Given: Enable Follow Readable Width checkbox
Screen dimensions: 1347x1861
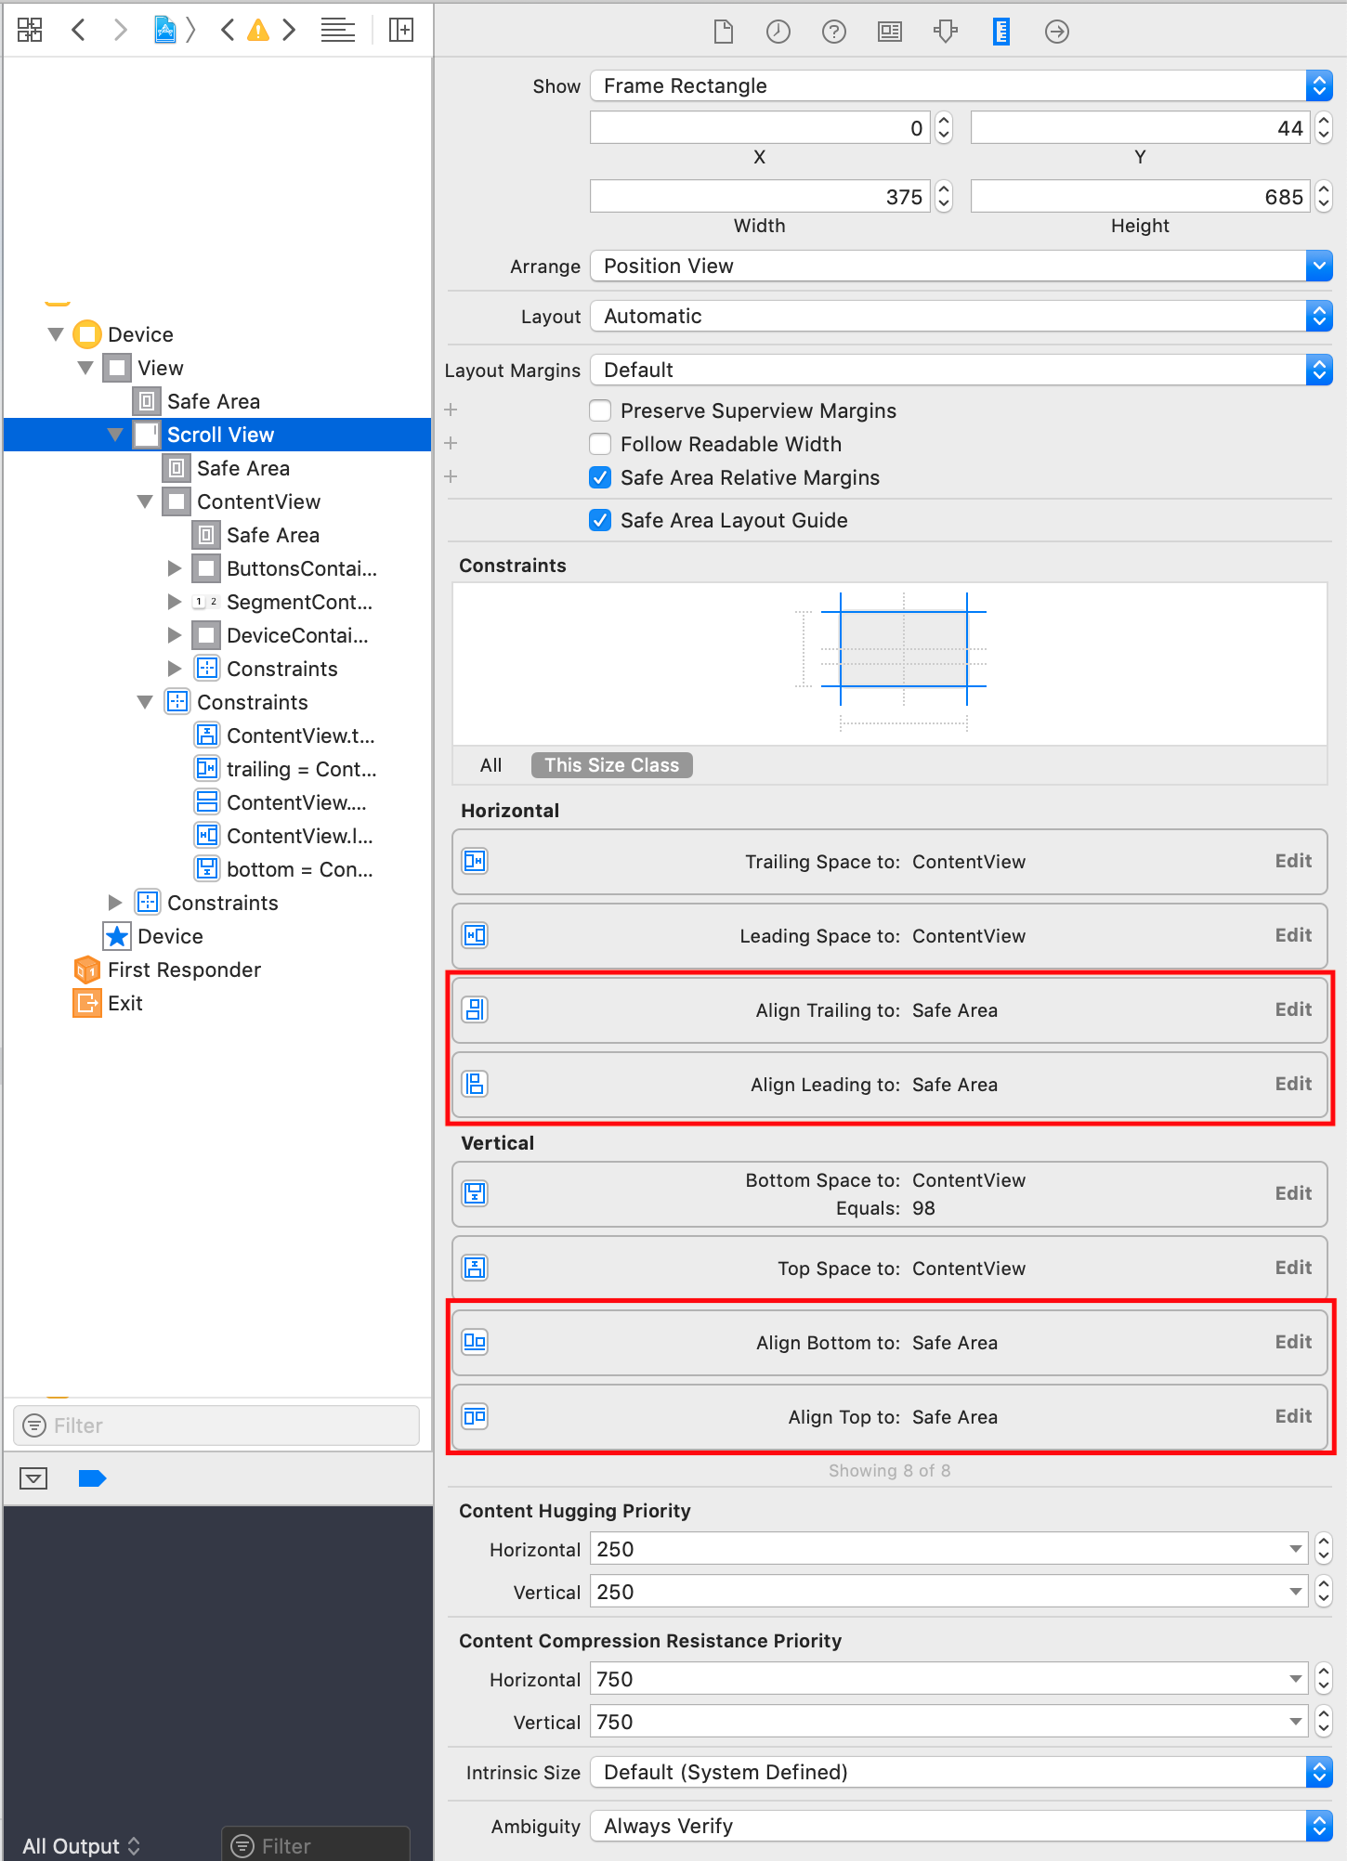Looking at the screenshot, I should coord(600,444).
